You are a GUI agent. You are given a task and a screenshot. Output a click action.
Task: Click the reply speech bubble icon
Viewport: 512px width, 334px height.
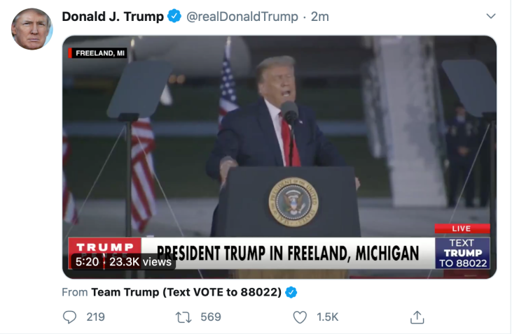coord(69,317)
